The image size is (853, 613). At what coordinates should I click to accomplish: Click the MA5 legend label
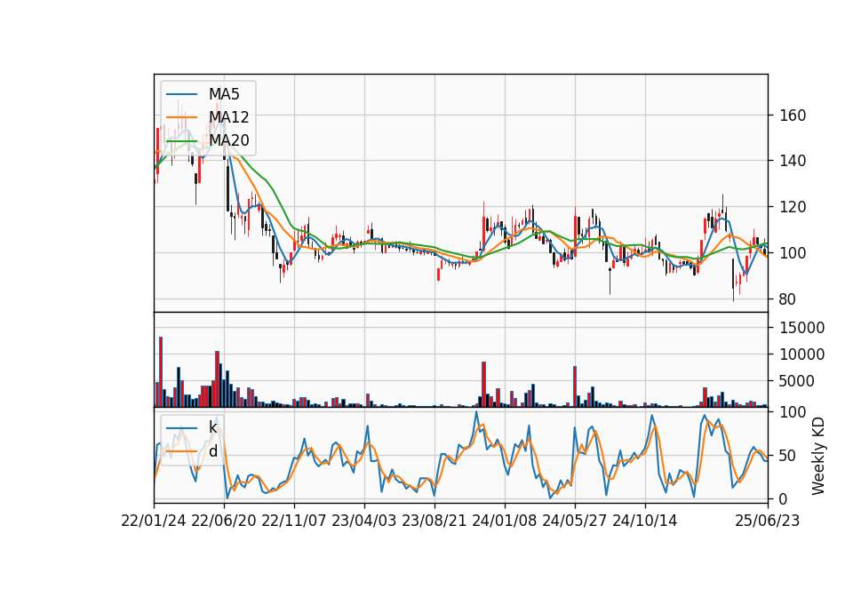pos(224,94)
